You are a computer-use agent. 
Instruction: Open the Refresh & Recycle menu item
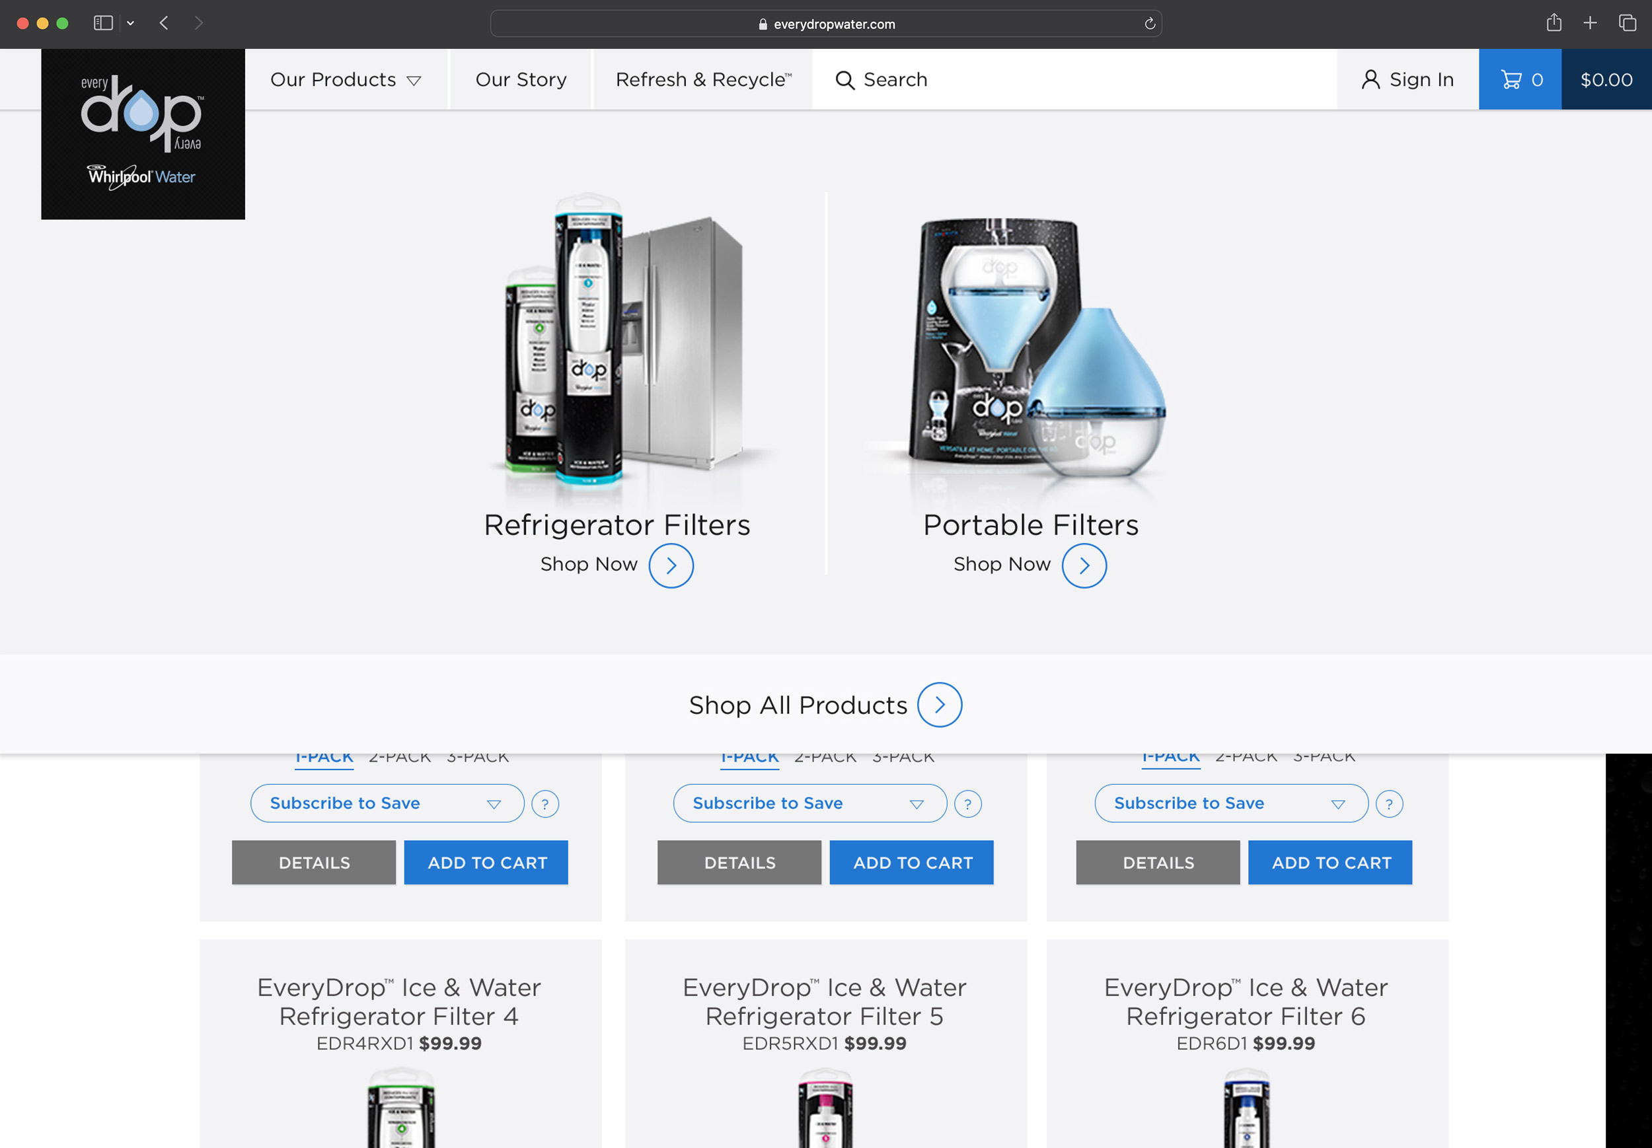703,80
